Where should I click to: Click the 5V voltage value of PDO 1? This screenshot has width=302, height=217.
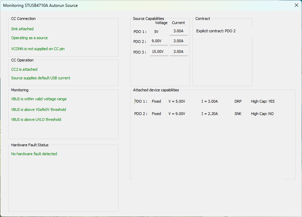click(x=156, y=32)
